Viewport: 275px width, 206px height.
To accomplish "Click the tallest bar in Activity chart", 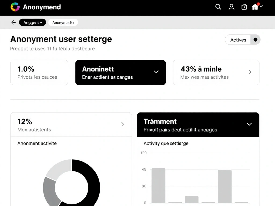I will coord(158,185).
